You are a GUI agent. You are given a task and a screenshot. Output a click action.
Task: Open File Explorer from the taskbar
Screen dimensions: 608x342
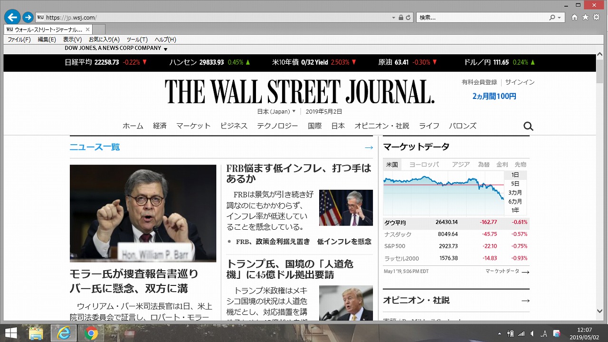[37, 333]
